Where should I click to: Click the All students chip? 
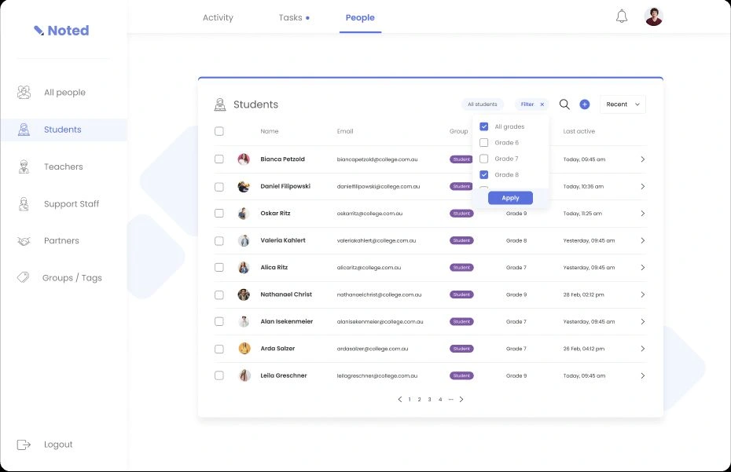(x=483, y=104)
